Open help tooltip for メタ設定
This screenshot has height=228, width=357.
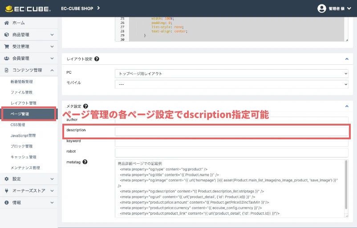85,106
